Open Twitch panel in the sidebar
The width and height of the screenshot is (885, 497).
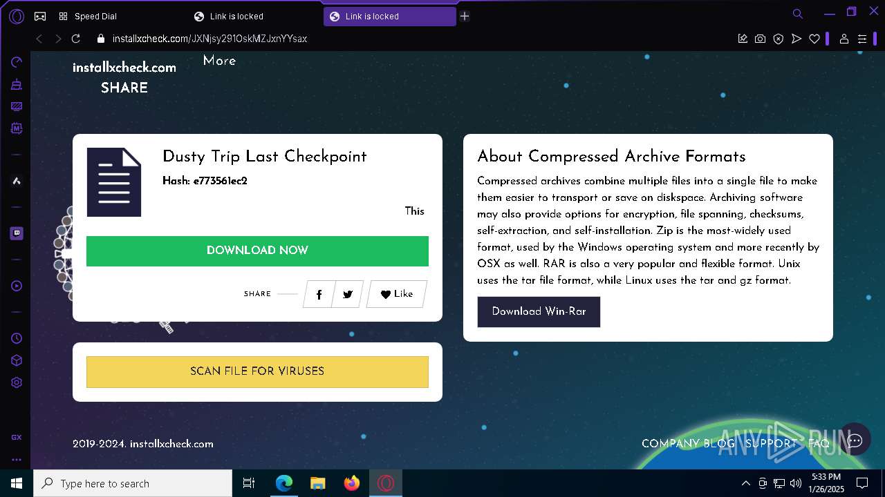click(17, 233)
